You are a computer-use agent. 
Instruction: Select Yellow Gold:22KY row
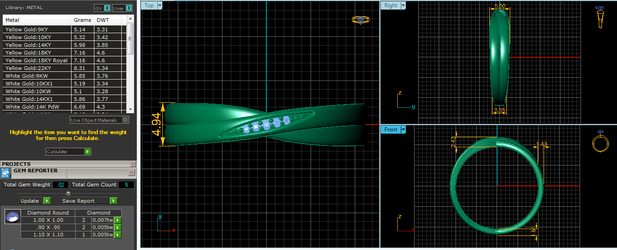(x=64, y=68)
